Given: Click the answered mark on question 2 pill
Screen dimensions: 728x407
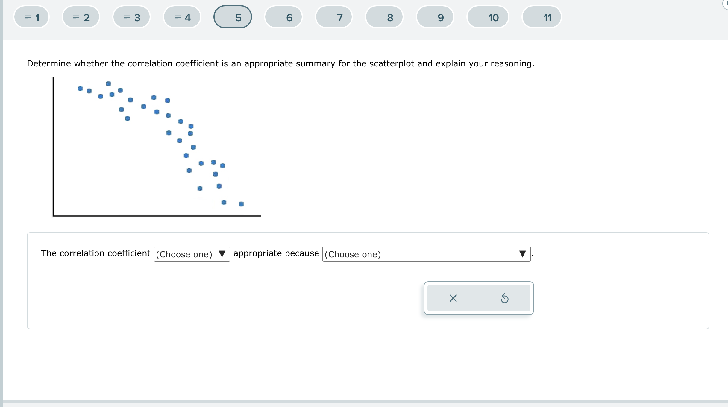Looking at the screenshot, I should [x=76, y=17].
